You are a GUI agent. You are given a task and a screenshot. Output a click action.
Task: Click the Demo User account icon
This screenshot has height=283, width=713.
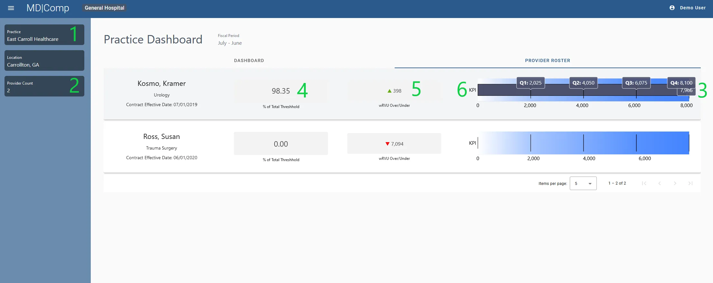(672, 8)
